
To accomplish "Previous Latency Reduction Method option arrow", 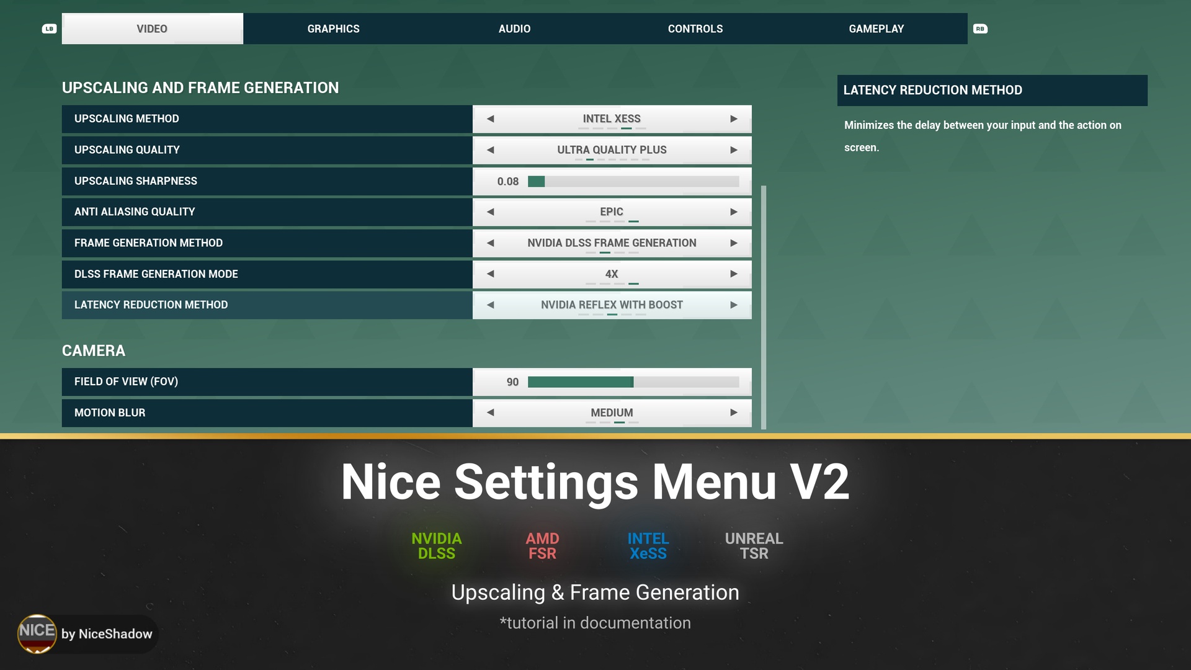I will pos(490,305).
